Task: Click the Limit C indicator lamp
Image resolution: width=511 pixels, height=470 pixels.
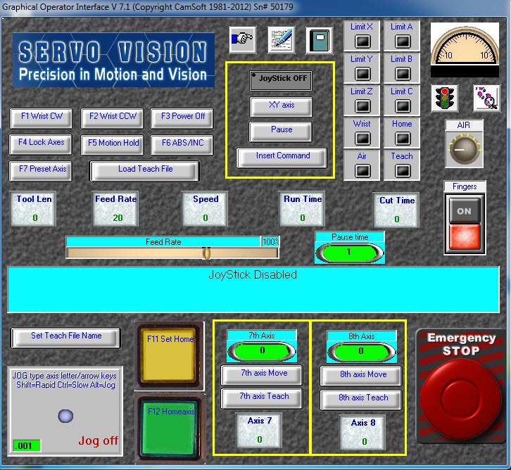Action: click(403, 106)
